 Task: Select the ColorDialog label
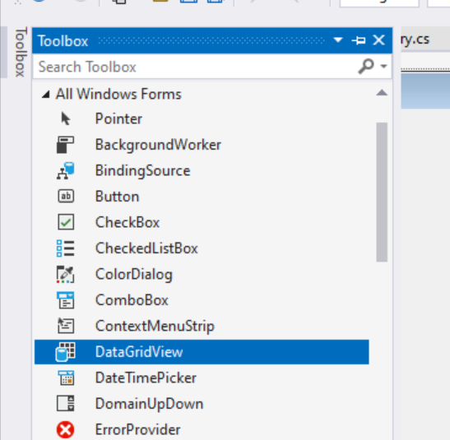[x=134, y=275]
